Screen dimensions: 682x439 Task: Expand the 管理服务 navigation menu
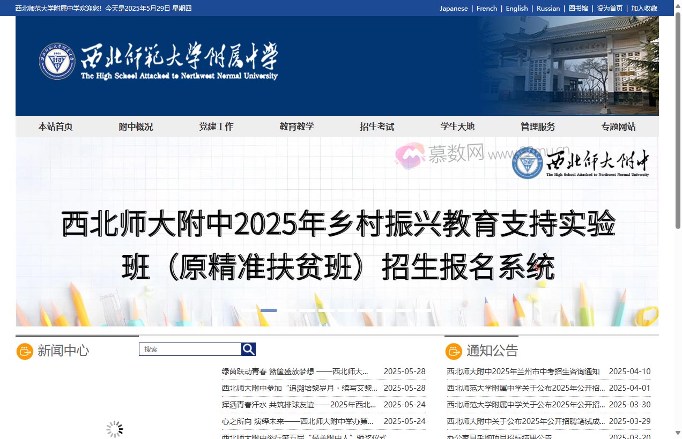[538, 127]
